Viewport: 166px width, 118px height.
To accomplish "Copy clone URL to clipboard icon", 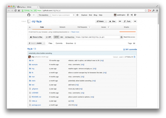I will pyautogui.click(x=121, y=37).
